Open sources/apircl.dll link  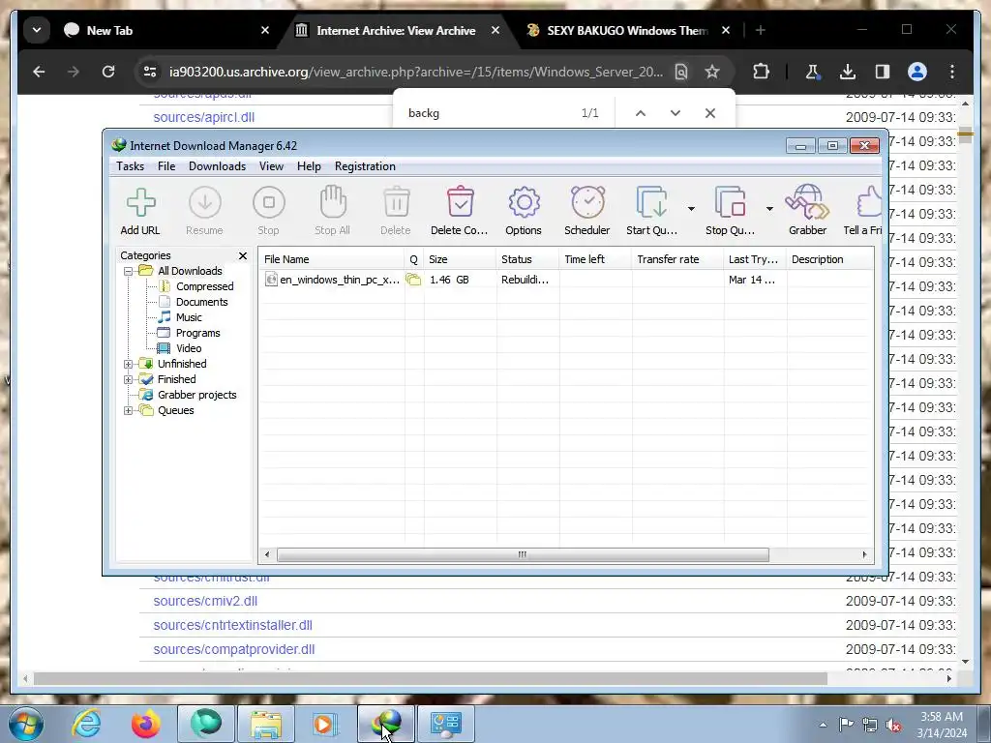pos(203,117)
